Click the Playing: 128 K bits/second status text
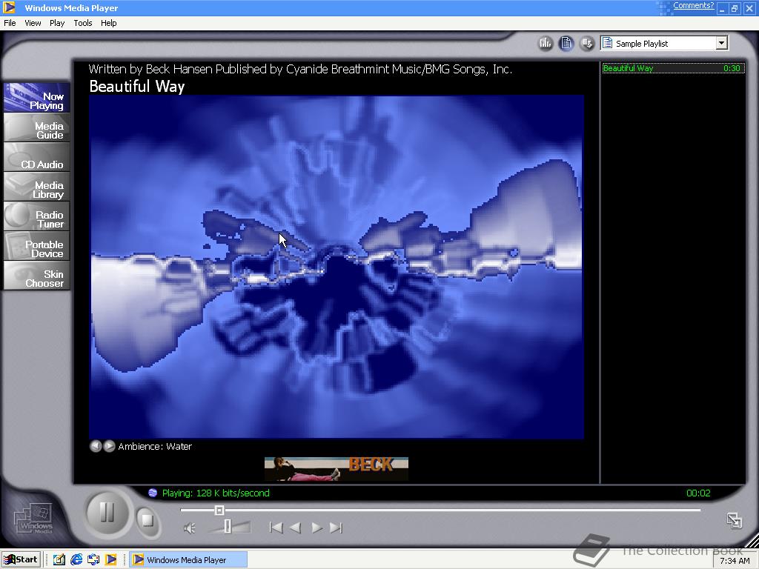This screenshot has height=569, width=759. point(216,493)
